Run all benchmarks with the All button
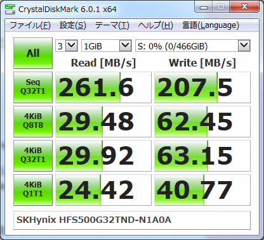264x240 pixels. click(33, 53)
